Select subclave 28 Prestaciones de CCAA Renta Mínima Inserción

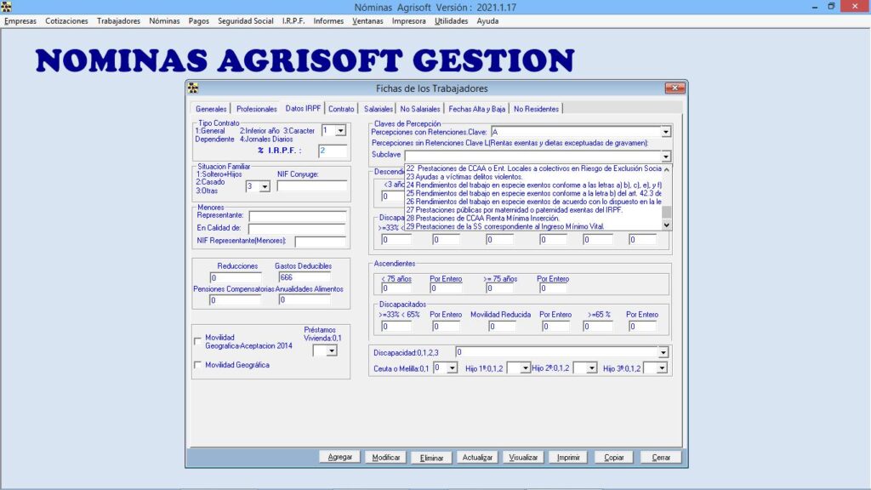point(533,219)
